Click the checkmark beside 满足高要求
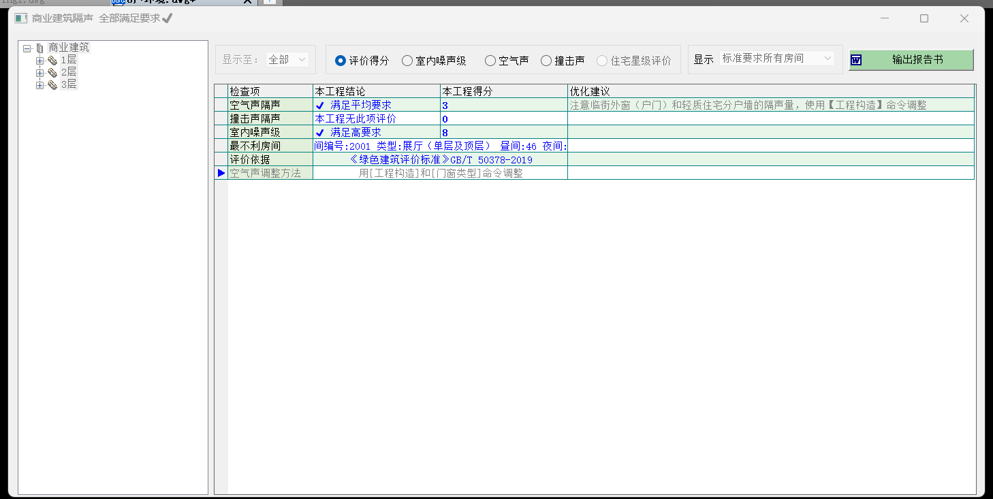Screen dimensions: 993x499 (319, 133)
